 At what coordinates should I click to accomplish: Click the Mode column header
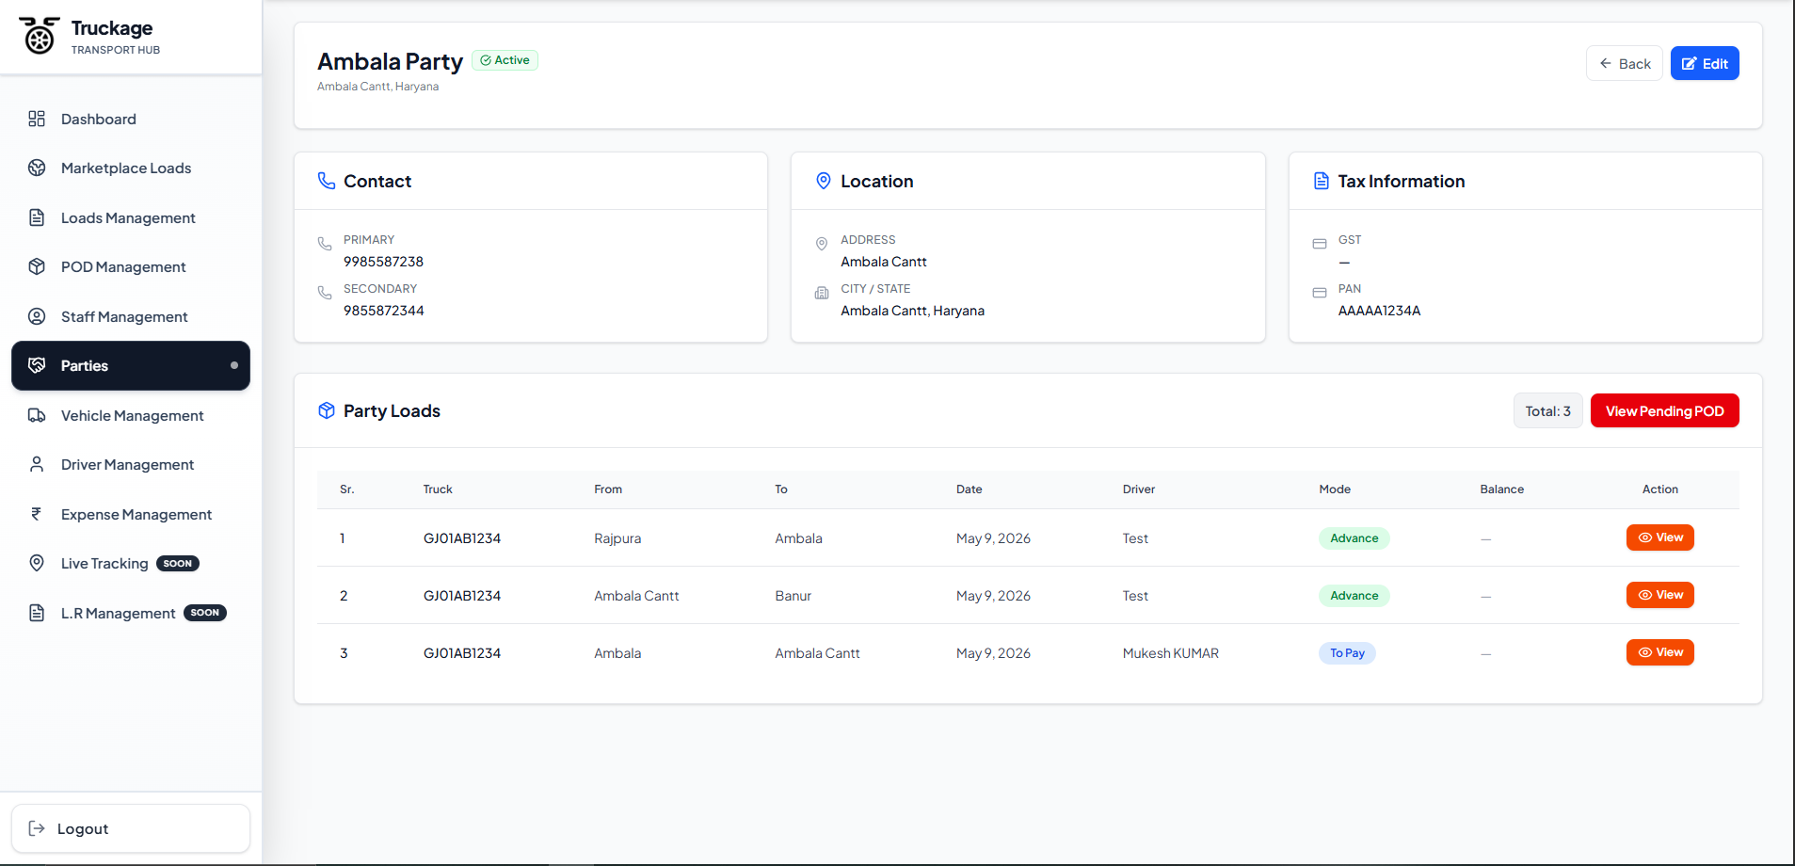click(x=1335, y=489)
